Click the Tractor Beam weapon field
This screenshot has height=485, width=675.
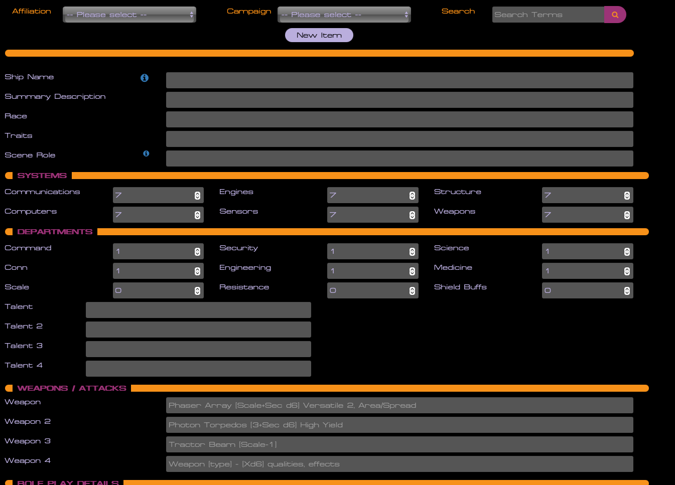pos(399,444)
